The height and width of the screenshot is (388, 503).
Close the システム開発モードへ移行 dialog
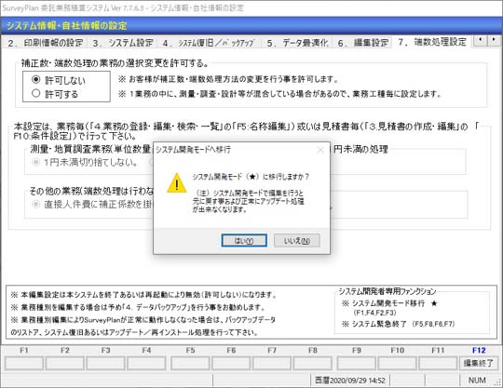pos(320,150)
